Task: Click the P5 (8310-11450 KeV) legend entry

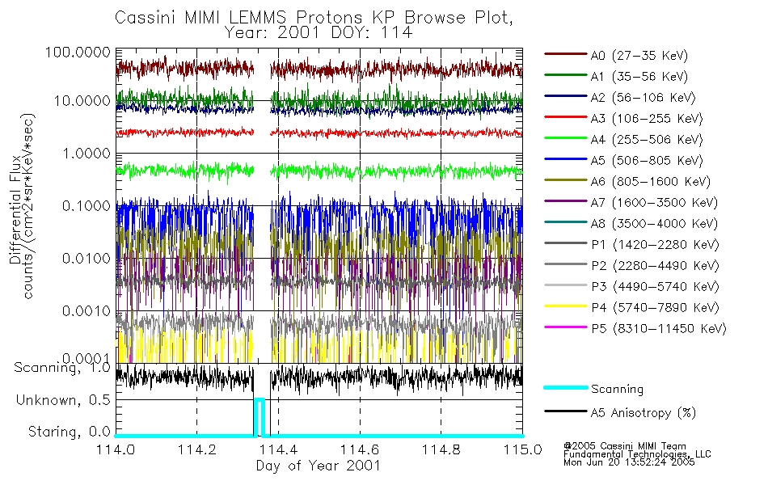Action: coord(659,329)
